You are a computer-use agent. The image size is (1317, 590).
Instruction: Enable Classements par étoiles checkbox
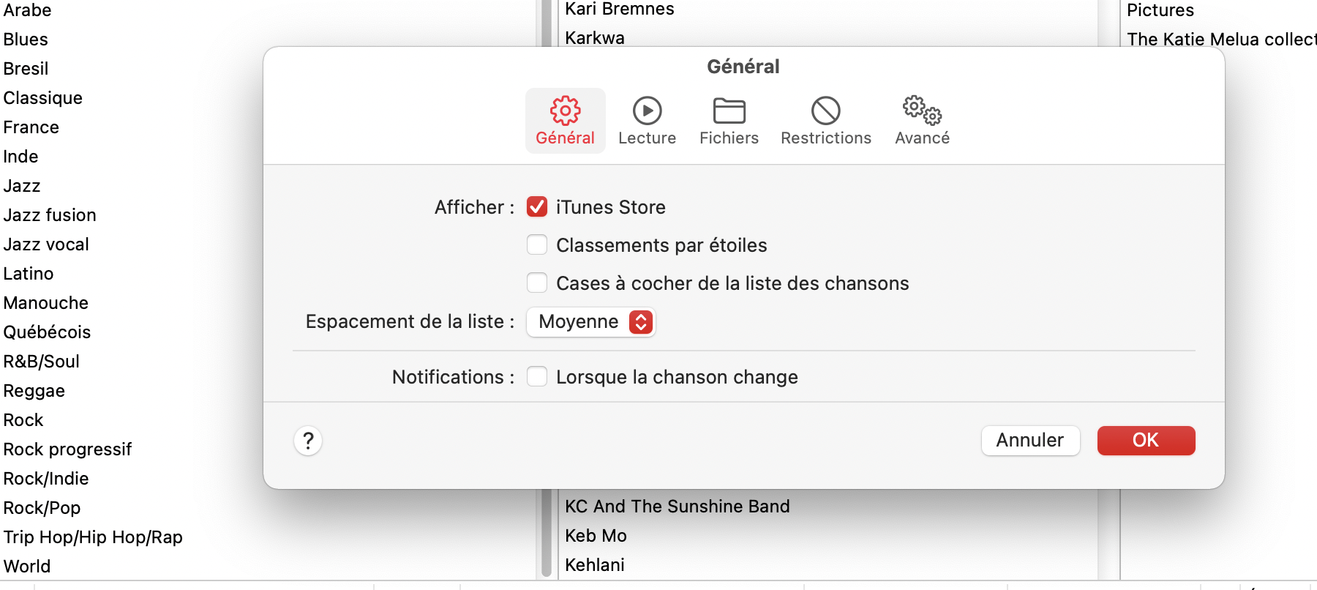click(x=537, y=244)
